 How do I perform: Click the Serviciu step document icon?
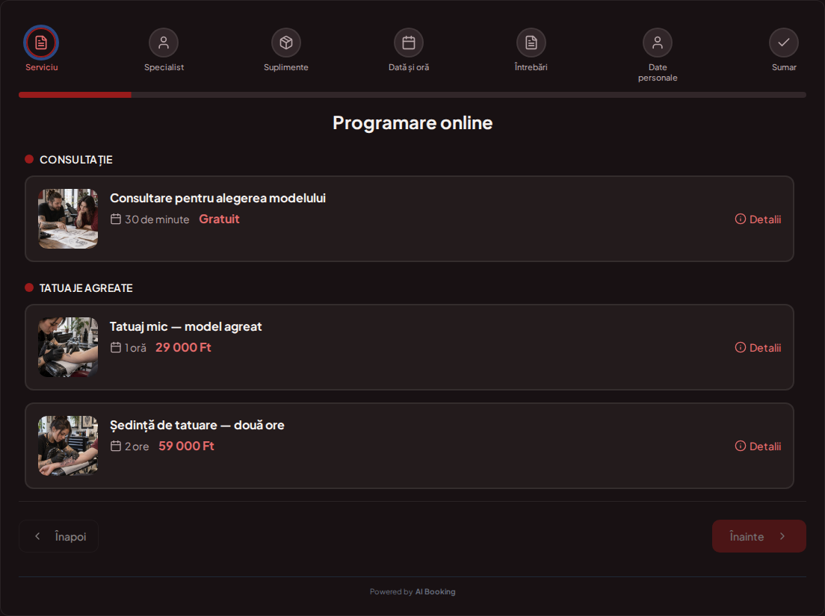coord(41,43)
